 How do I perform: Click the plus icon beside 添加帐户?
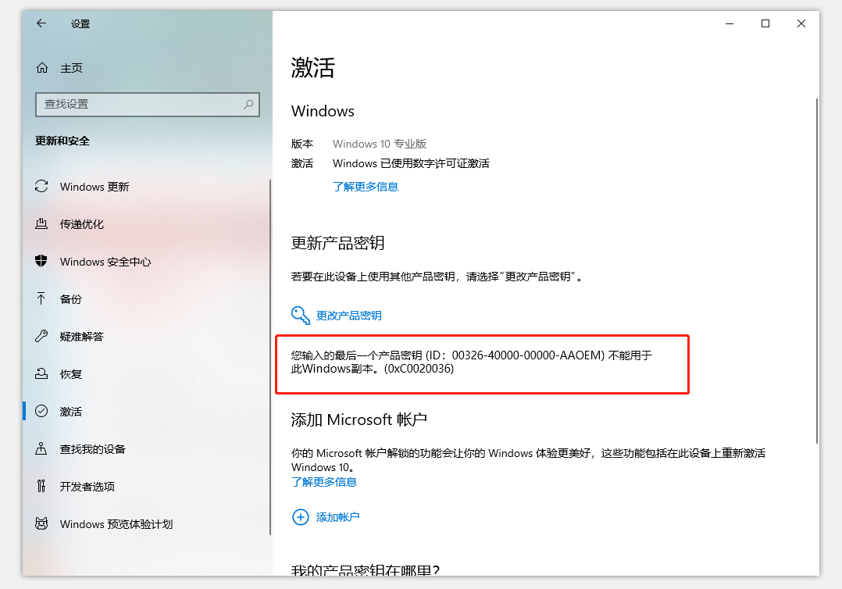301,517
